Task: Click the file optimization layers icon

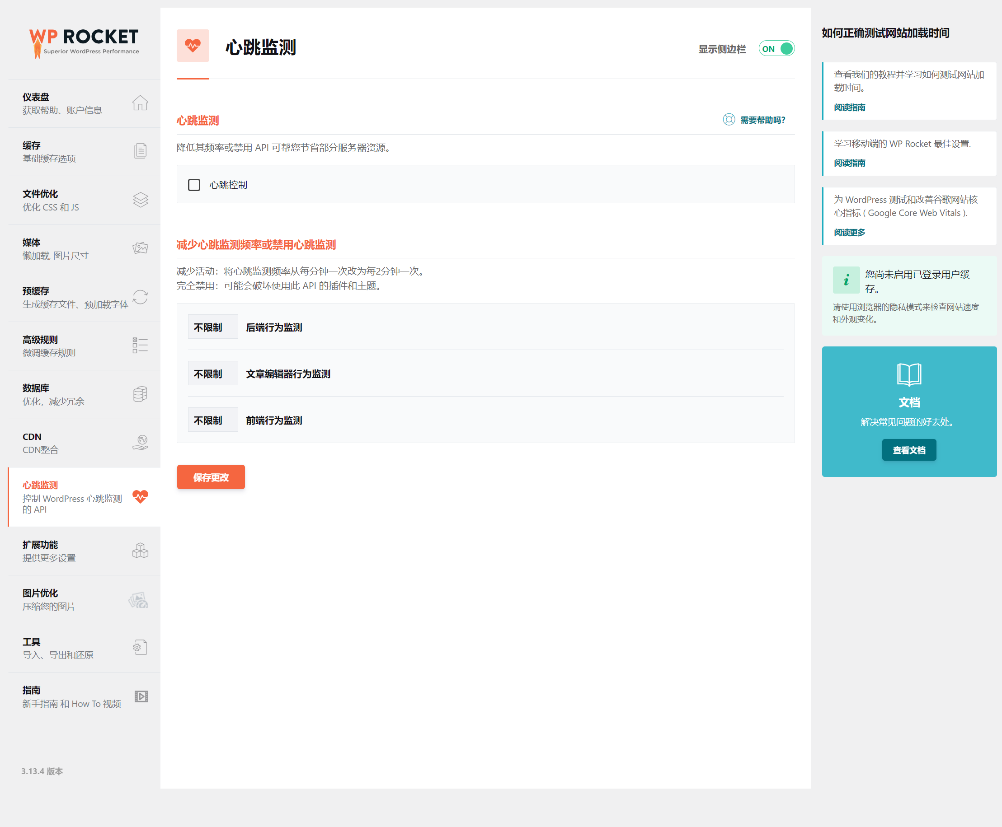Action: pyautogui.click(x=140, y=200)
